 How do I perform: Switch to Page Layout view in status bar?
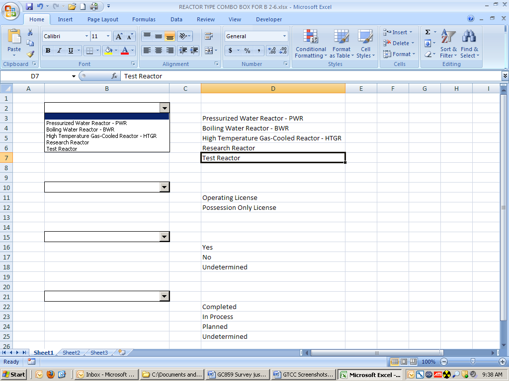coord(404,362)
